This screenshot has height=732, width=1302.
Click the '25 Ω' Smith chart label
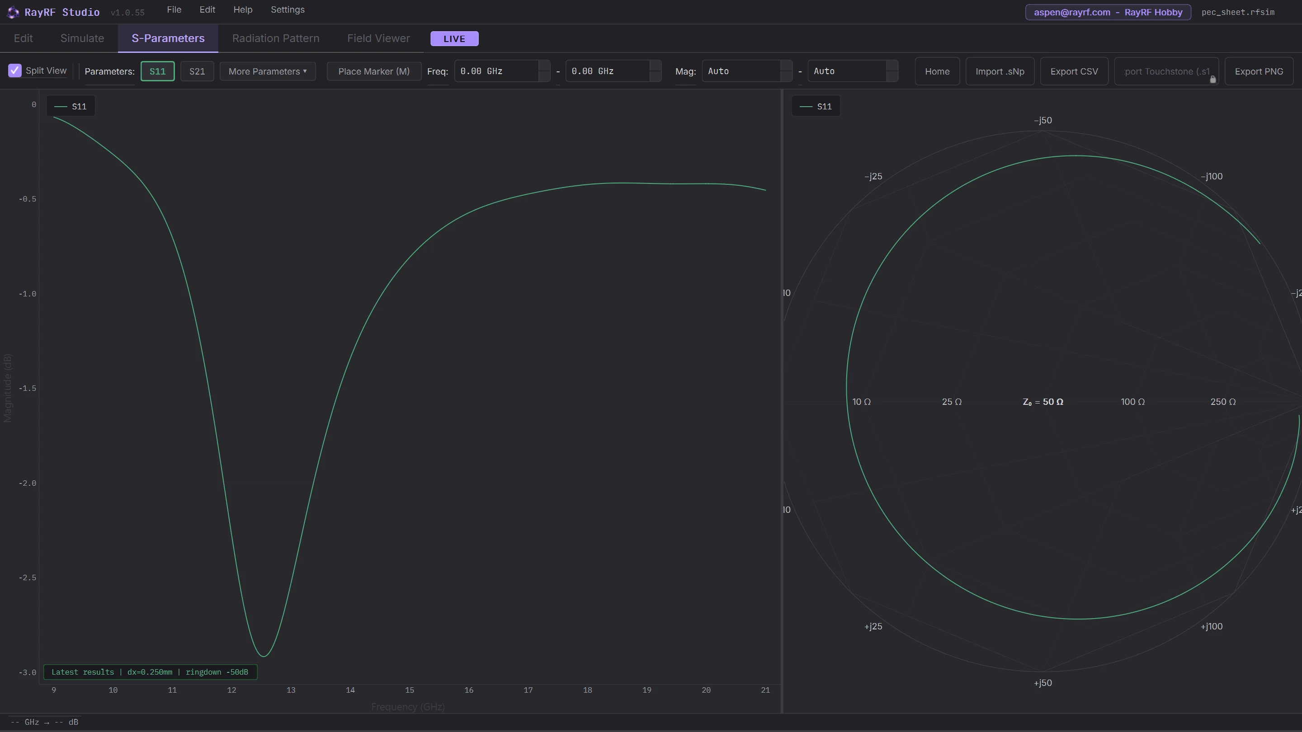pyautogui.click(x=952, y=402)
